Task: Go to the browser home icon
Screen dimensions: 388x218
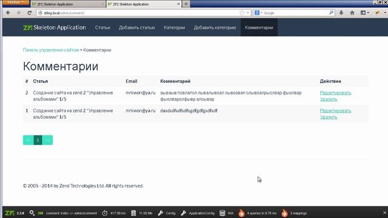Action: pos(352,13)
